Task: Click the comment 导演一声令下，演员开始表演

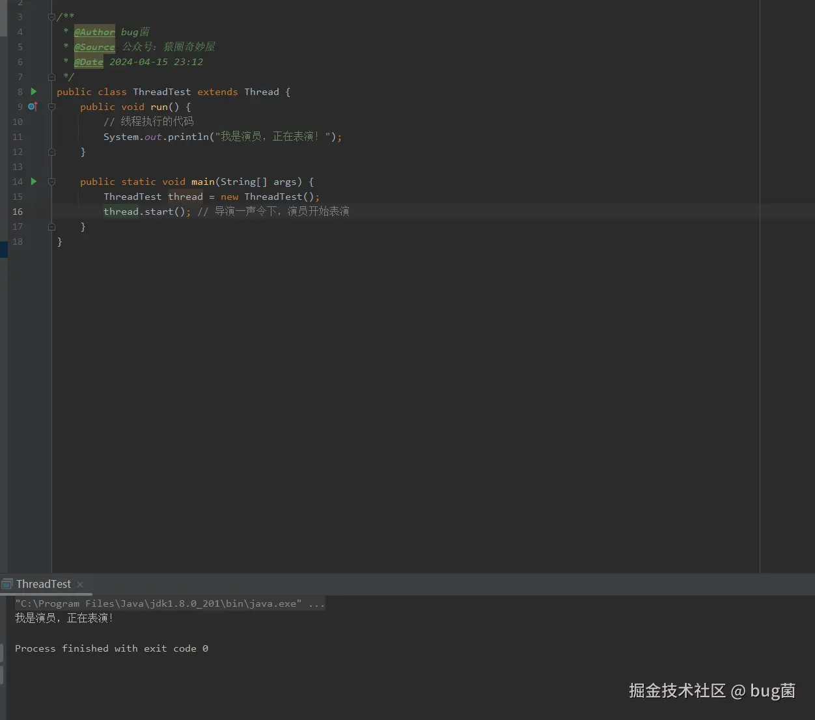Action: click(273, 212)
